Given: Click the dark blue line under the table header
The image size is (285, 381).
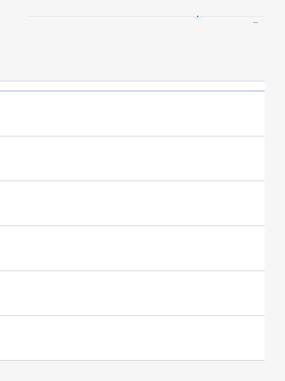Looking at the screenshot, I should [132, 91].
